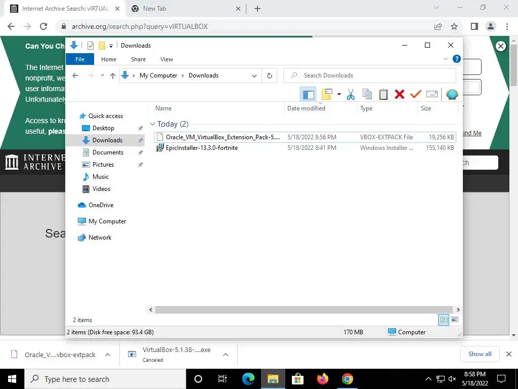The height and width of the screenshot is (389, 518).
Task: Click the quick access Properties checkmark icon
Action: [x=91, y=46]
